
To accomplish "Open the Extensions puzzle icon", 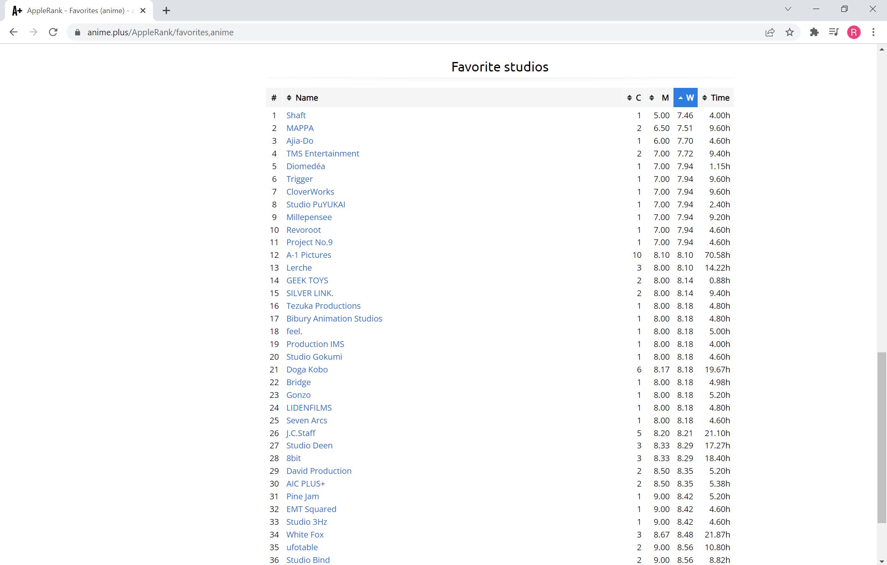I will pyautogui.click(x=814, y=32).
